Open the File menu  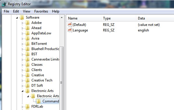[6, 11]
